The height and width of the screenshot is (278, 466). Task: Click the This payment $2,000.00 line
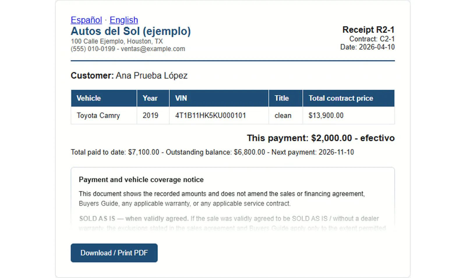click(x=321, y=138)
